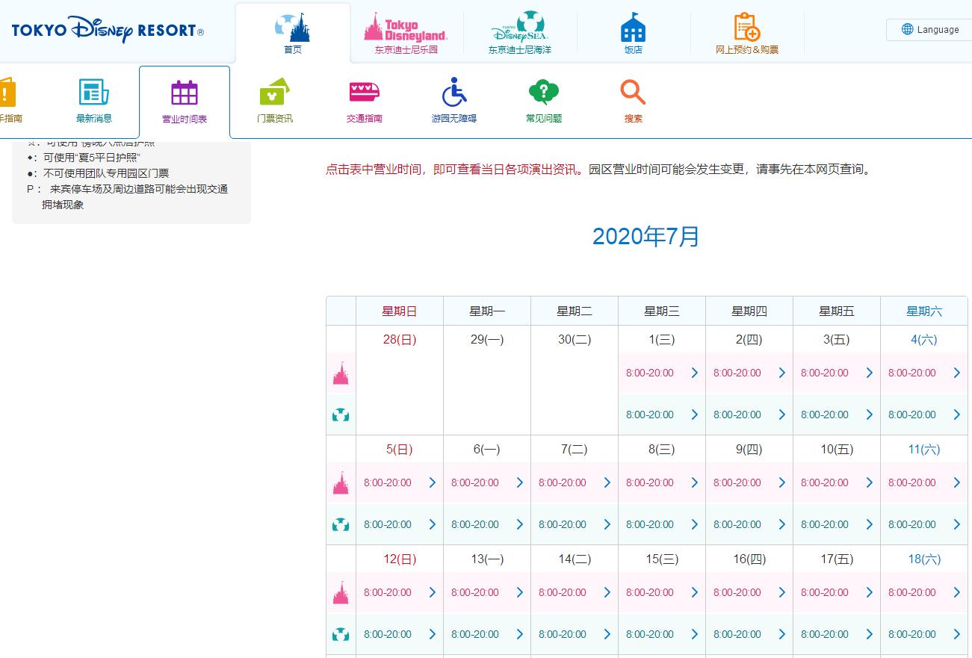Click Disneyland 8:00-20:00 hours on July 5

[388, 482]
